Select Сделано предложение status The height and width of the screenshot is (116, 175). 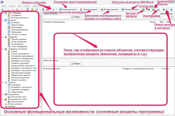pyautogui.click(x=21, y=73)
